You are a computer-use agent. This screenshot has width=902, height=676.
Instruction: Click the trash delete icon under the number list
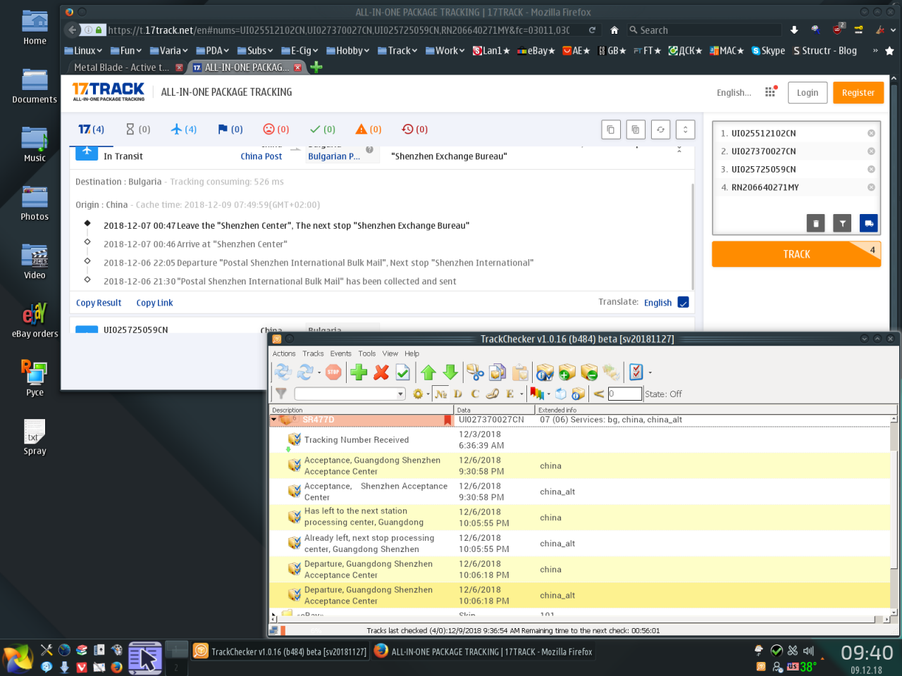[815, 223]
